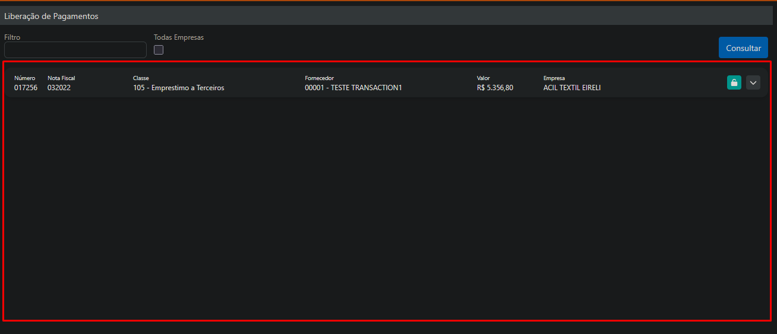Focus the Filtro text field
Image resolution: width=777 pixels, height=334 pixels.
(75, 50)
